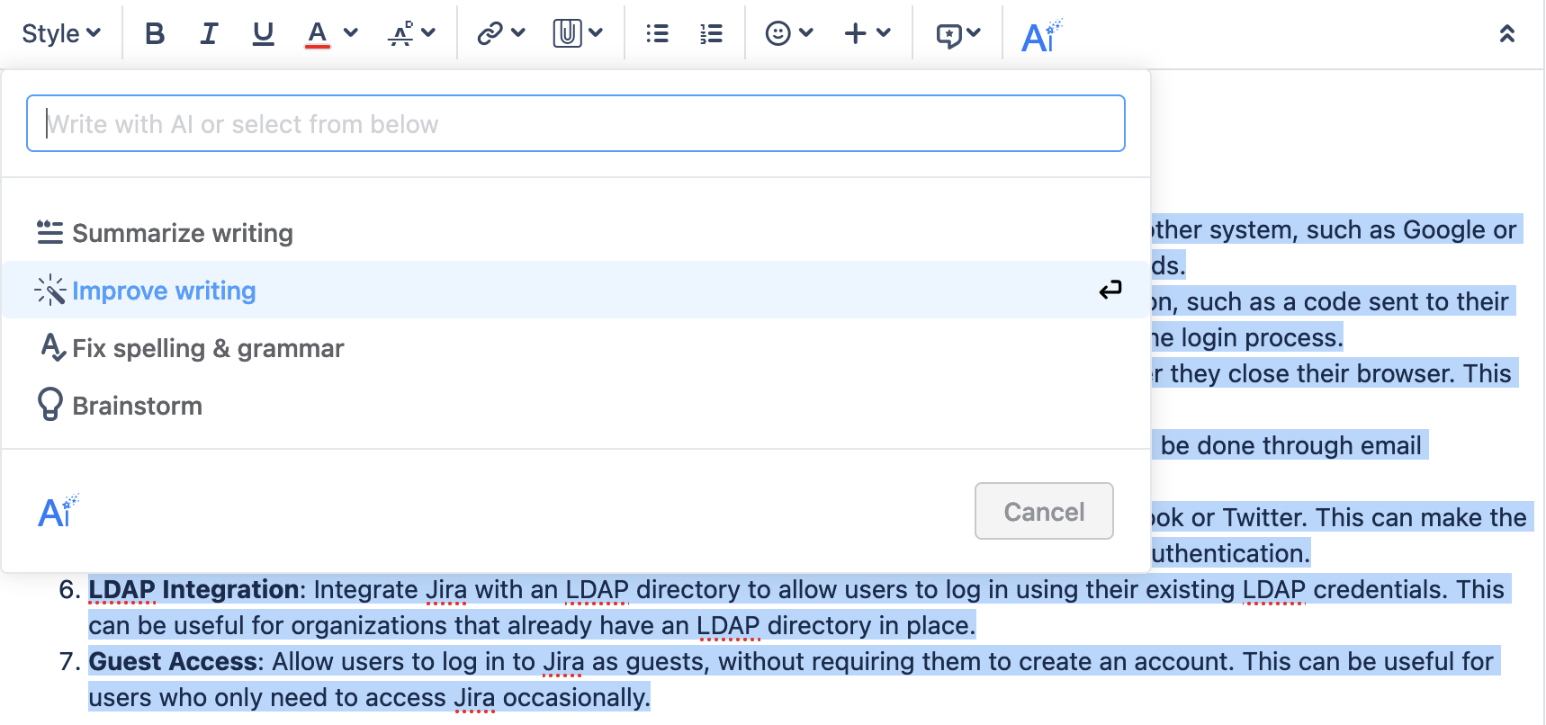Screen dimensions: 1546x725
Task: Insert a bulleted list
Action: pyautogui.click(x=658, y=34)
